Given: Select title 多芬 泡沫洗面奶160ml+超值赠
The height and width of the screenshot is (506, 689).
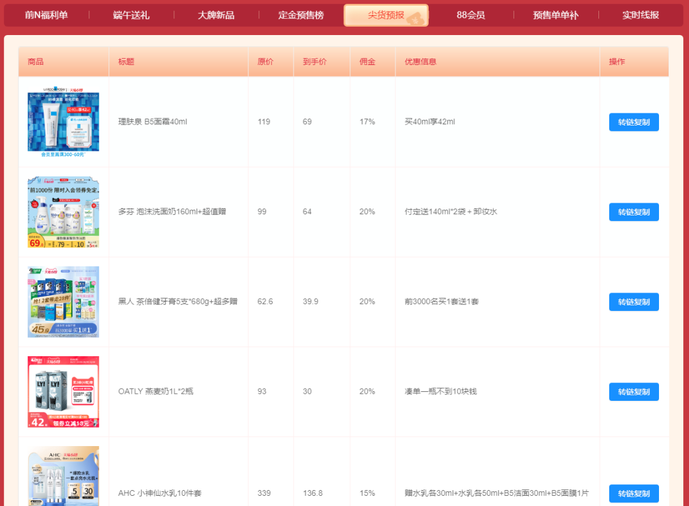Looking at the screenshot, I should point(172,212).
